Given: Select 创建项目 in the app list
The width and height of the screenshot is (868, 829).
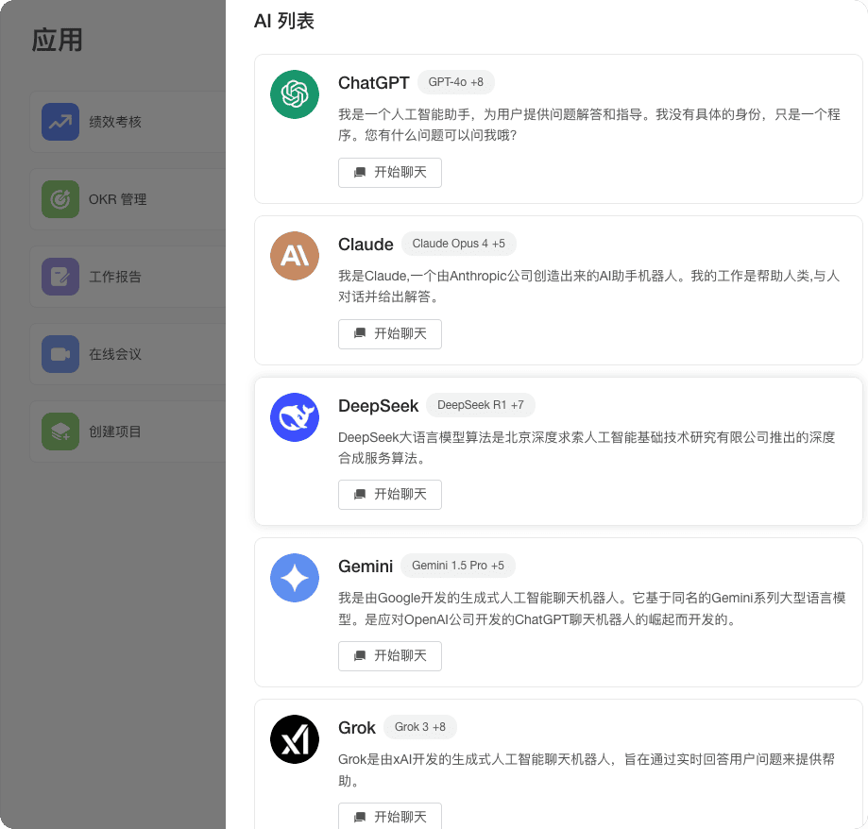Looking at the screenshot, I should [x=128, y=431].
